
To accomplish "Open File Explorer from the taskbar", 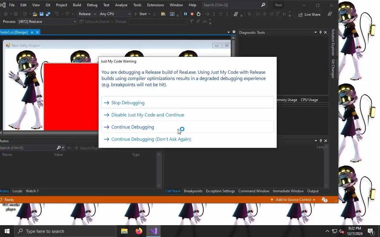I will 124,231.
